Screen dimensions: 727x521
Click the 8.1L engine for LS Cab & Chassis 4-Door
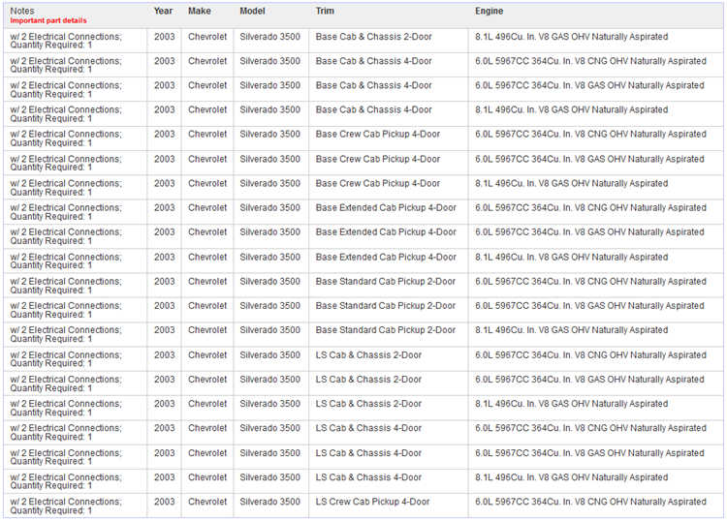tap(571, 477)
